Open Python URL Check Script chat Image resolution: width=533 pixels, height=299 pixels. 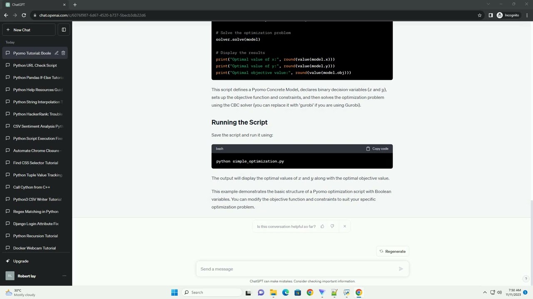[36, 65]
